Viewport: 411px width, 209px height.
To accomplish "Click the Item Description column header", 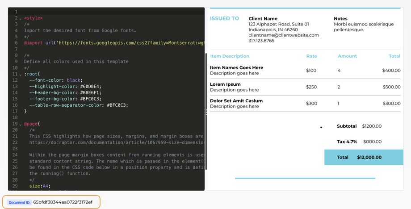I will [230, 56].
